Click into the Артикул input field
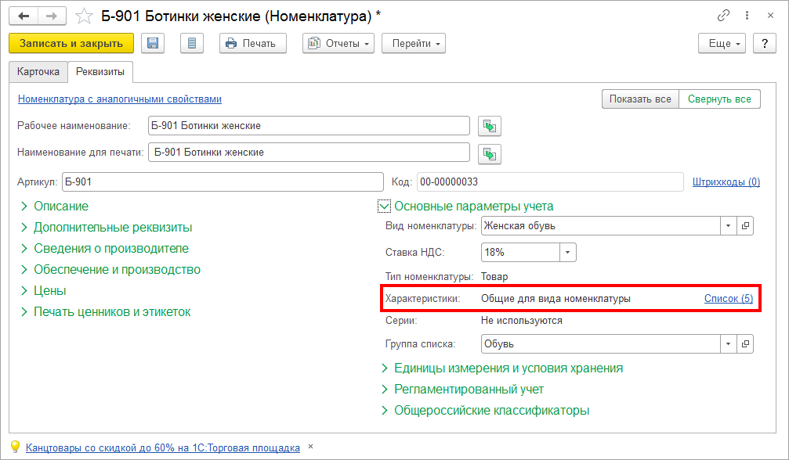 coord(223,182)
